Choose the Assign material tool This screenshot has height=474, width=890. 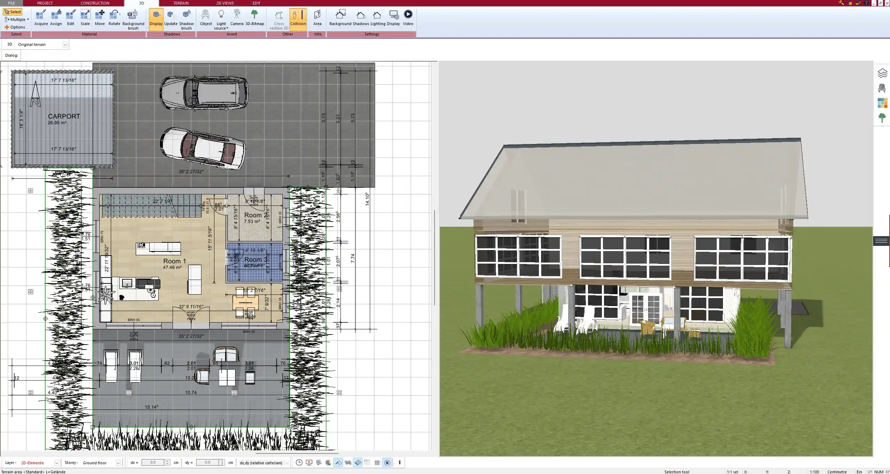coord(56,18)
